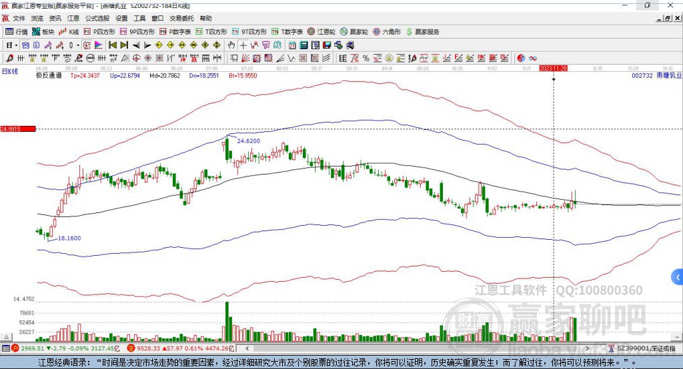
Task: Click the 002732 stock code
Action: click(642, 75)
